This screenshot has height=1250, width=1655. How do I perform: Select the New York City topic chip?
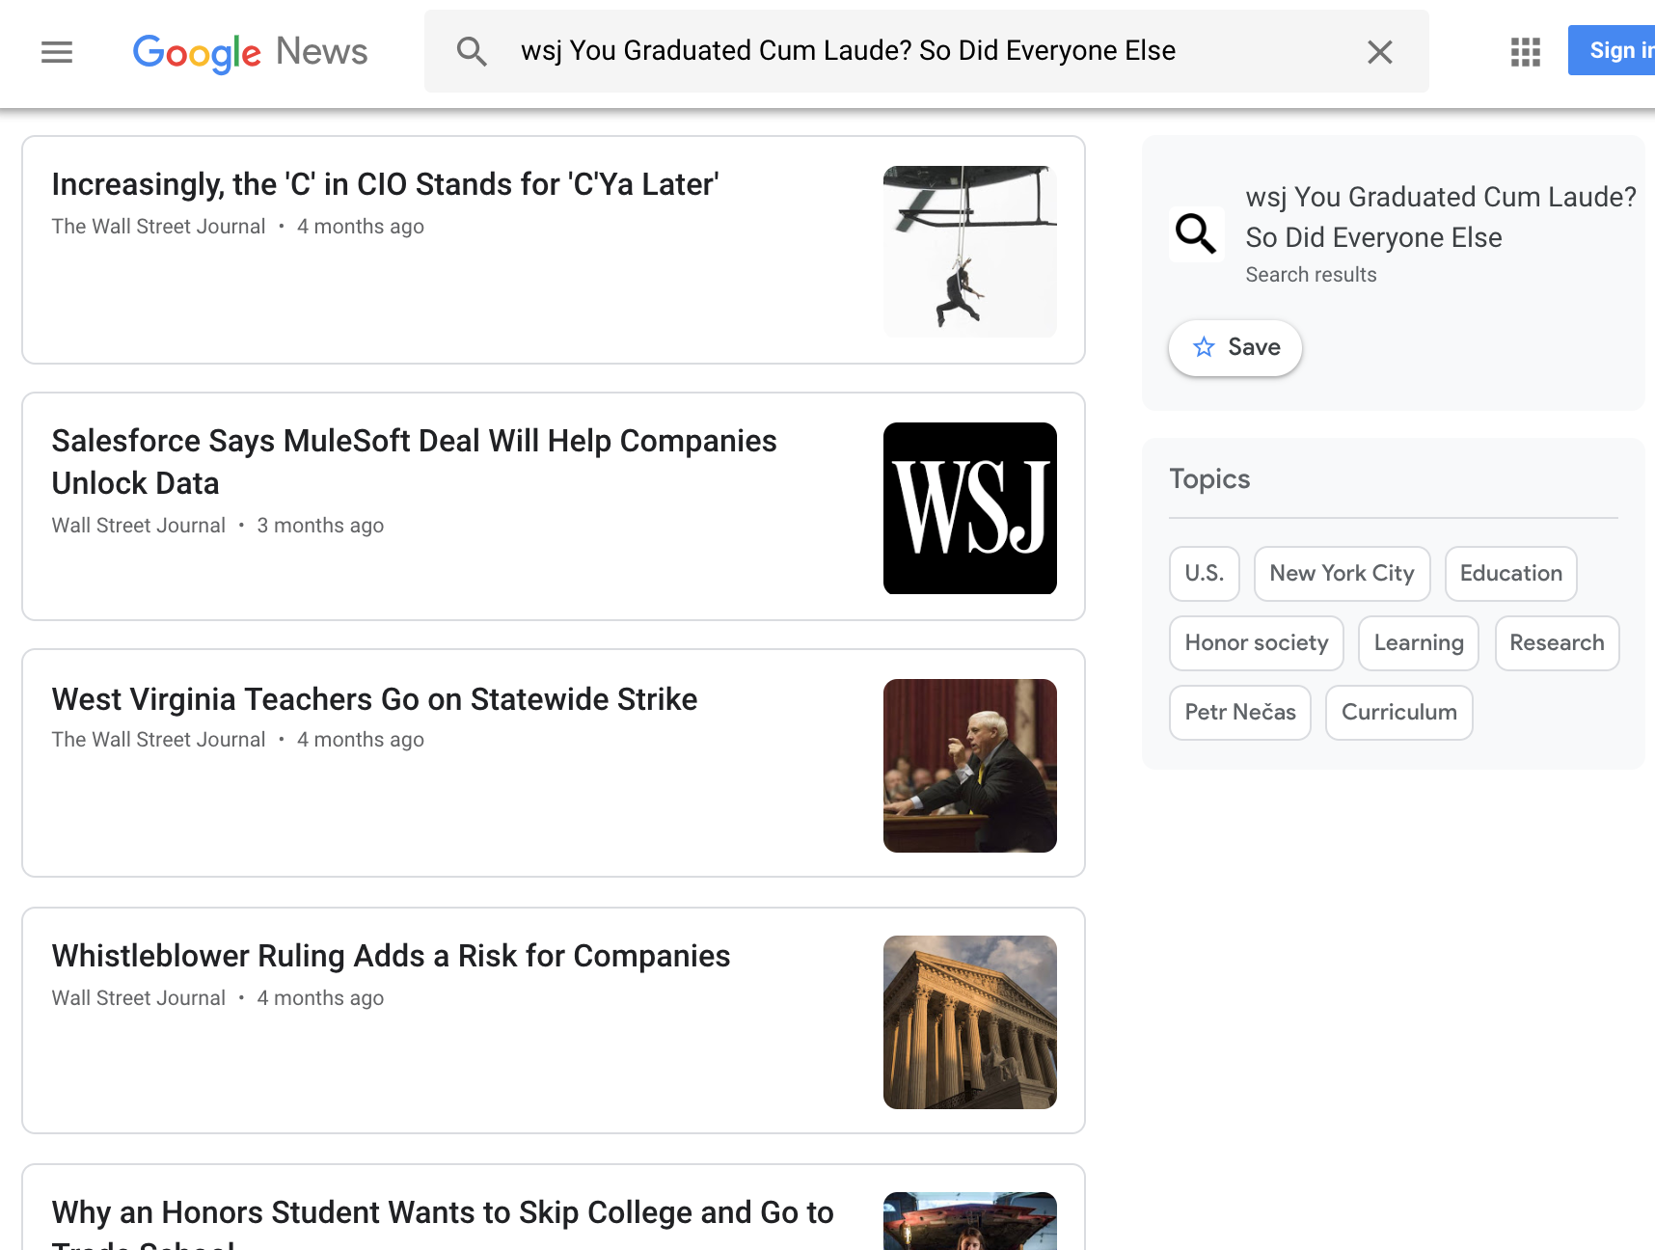tap(1342, 573)
